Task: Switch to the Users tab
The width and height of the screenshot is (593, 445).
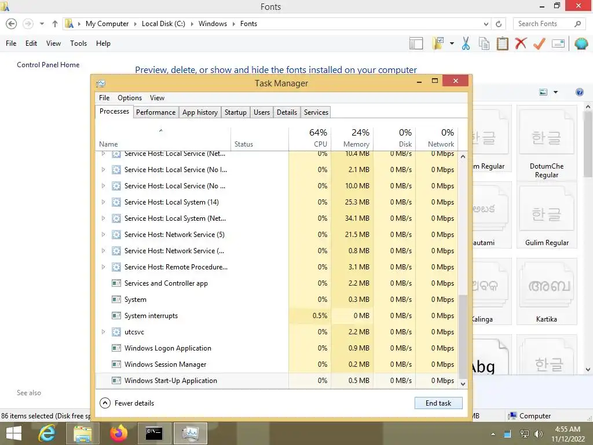Action: [x=262, y=112]
